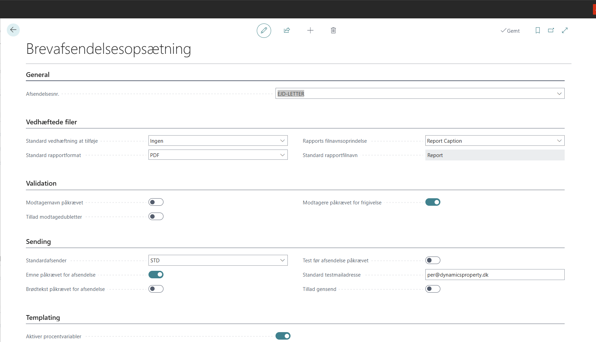Click the pencil edit icon
Screen dimensions: 596x342
264,31
